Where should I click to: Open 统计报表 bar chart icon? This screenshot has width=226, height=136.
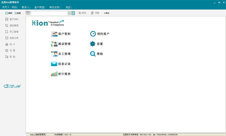click(54, 74)
